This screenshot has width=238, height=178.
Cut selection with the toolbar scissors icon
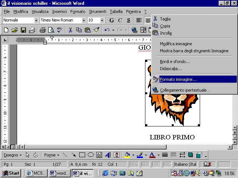[x=70, y=30]
